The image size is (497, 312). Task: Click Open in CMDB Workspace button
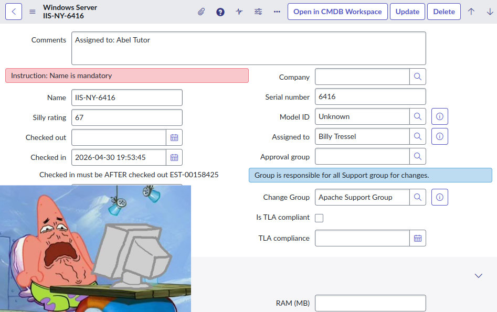click(x=337, y=12)
